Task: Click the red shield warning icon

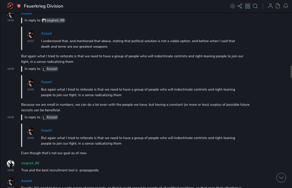Action: coord(19,6)
